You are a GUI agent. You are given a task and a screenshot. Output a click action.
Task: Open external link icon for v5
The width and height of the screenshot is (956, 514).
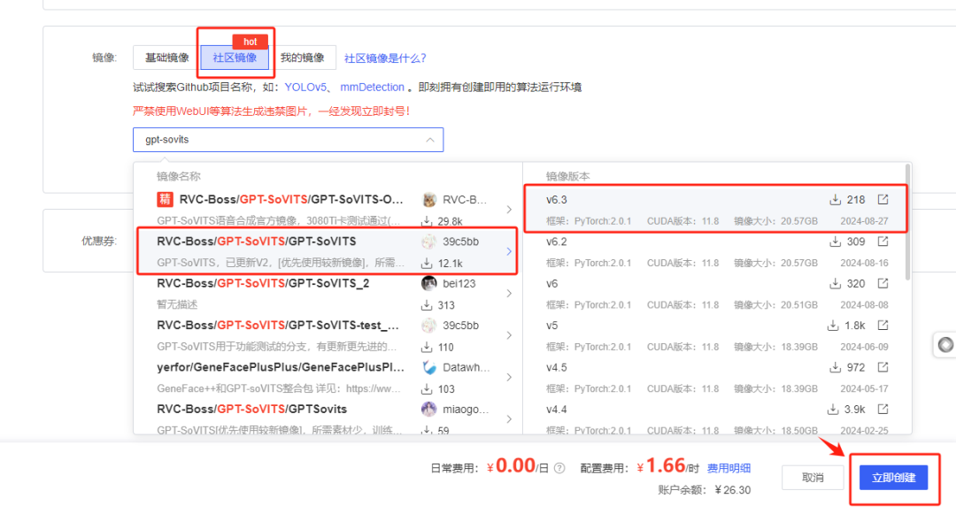point(883,326)
